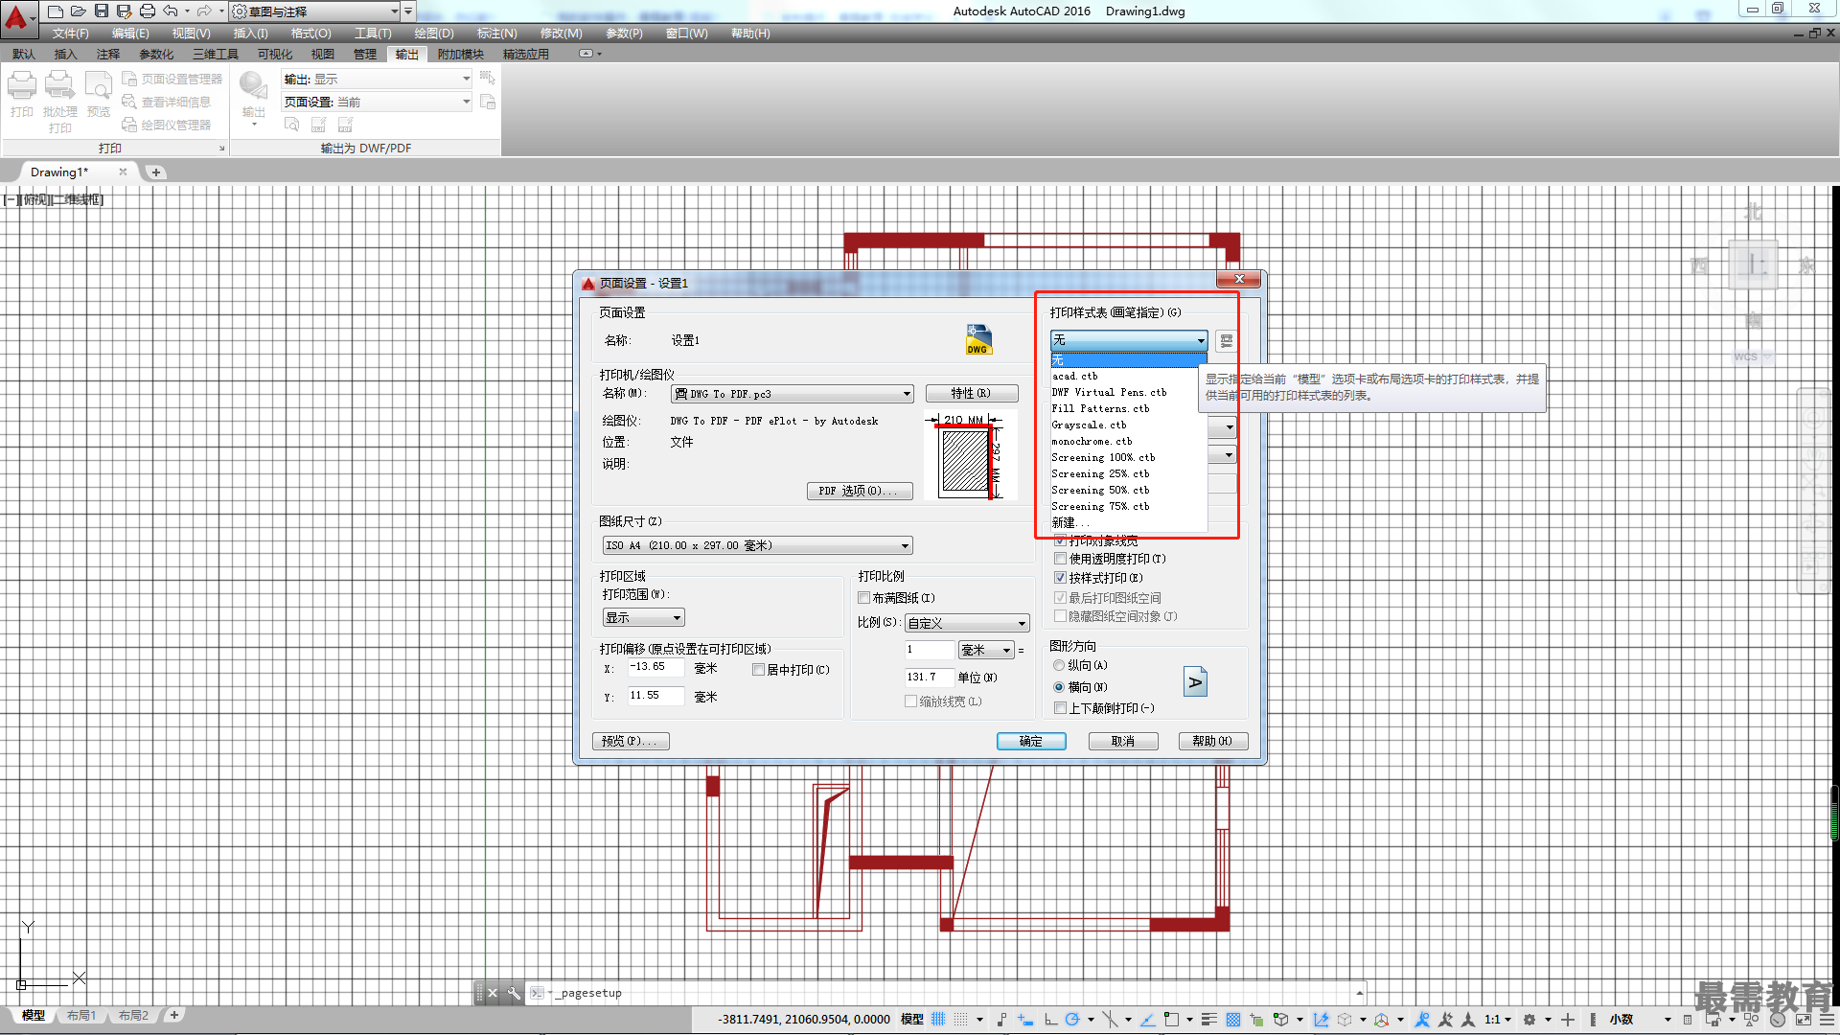This screenshot has height=1035, width=1840.
Task: Select the 横向 orientation radio button
Action: pos(1059,687)
